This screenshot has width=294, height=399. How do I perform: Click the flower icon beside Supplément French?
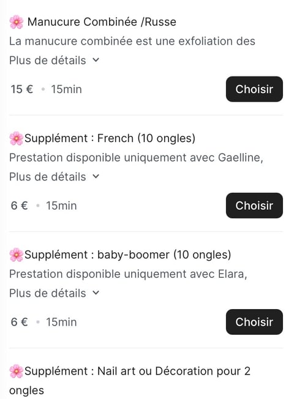pyautogui.click(x=17, y=138)
